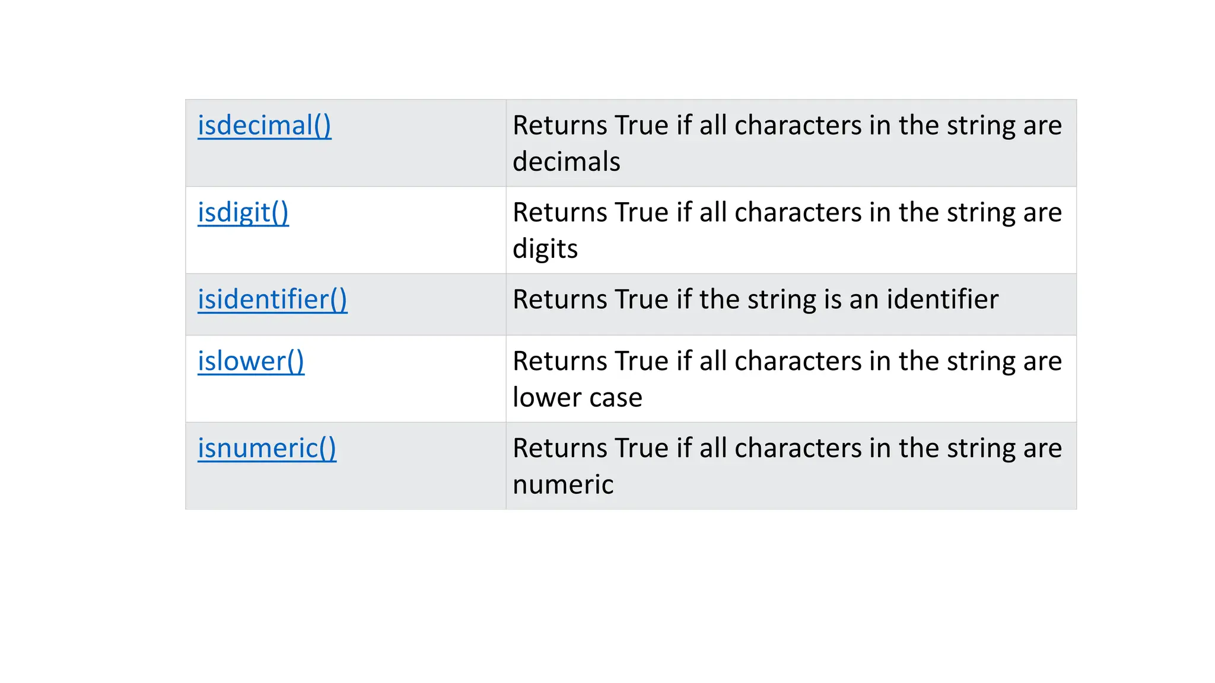Open the isdecimal() link
The height and width of the screenshot is (683, 1215).
264,126
